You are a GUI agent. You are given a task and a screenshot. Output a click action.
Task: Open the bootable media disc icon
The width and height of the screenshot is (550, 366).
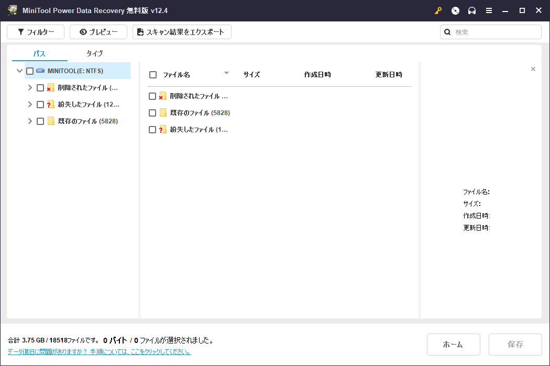coord(455,10)
